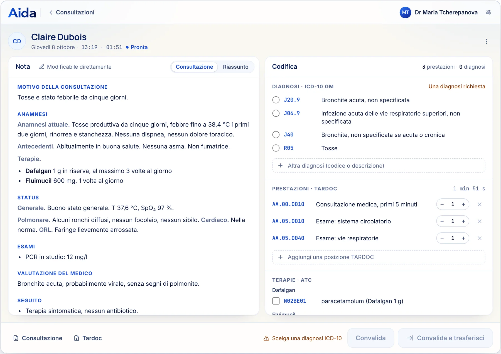This screenshot has height=354, width=501.
Task: Open the three-dot menu for Claire Dubois
Action: (x=486, y=41)
